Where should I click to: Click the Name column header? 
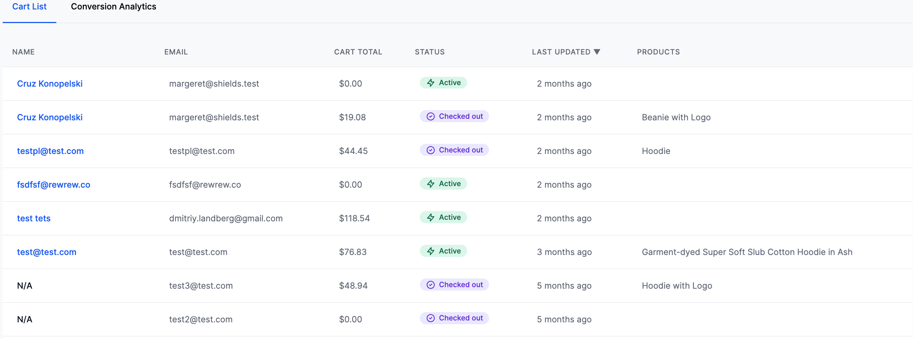point(23,52)
